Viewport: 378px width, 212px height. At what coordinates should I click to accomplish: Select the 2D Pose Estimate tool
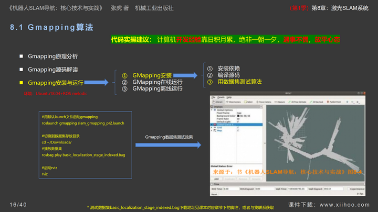coord(297,102)
